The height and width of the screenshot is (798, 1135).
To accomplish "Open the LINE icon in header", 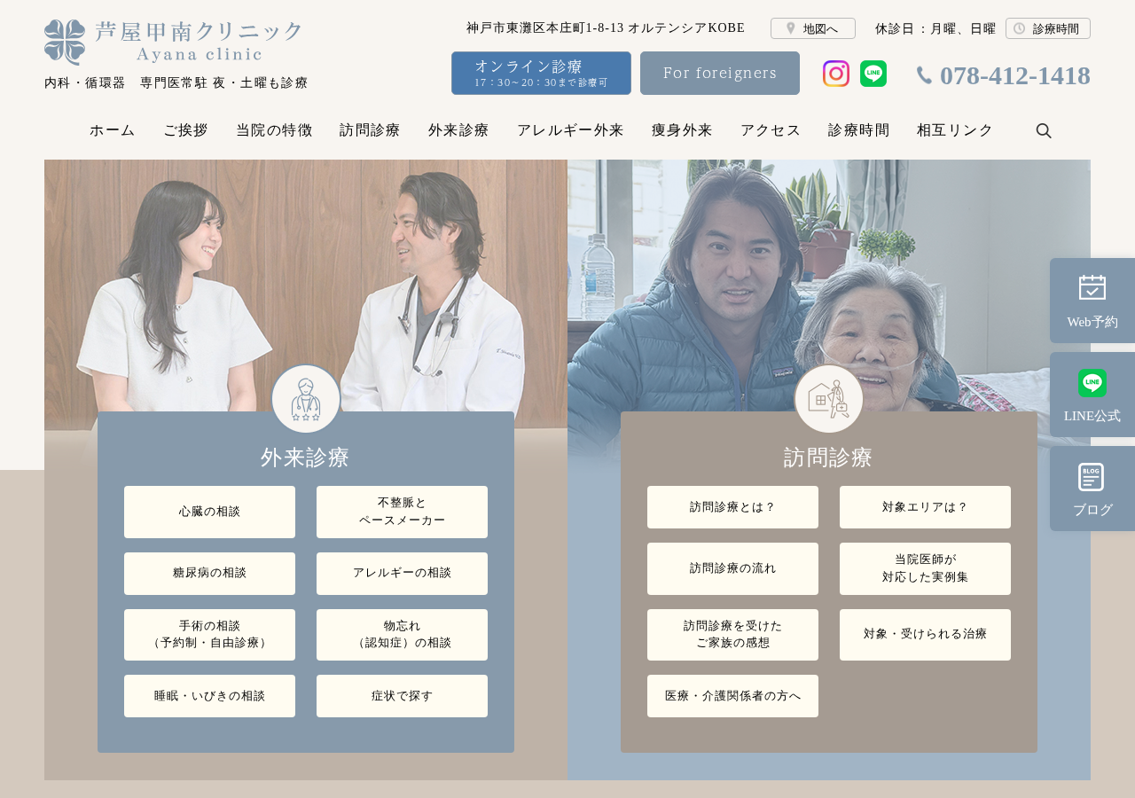I will pyautogui.click(x=873, y=74).
